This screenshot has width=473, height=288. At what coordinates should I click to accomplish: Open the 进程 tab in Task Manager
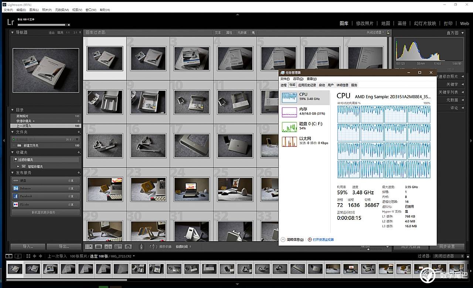click(283, 85)
